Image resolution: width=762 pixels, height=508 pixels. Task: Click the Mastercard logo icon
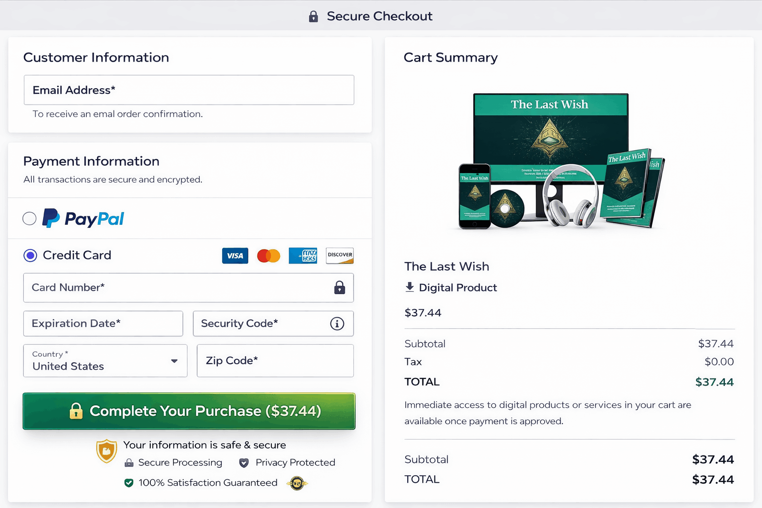point(269,255)
